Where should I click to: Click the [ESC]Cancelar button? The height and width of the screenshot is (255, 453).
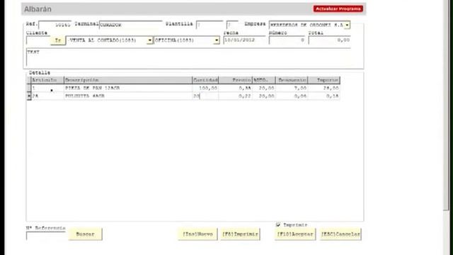[x=340, y=234]
